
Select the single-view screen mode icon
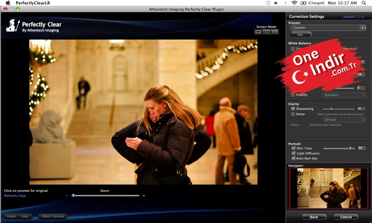(x=258, y=32)
